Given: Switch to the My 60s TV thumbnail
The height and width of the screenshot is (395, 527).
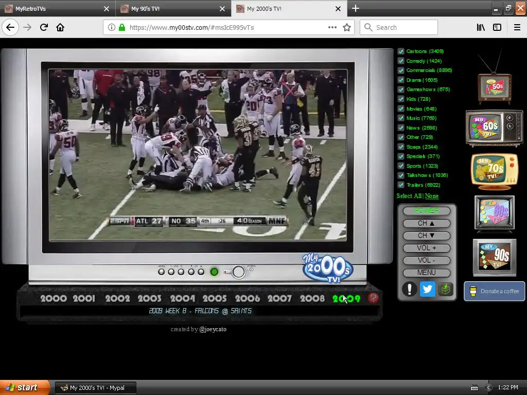Looking at the screenshot, I should point(495,128).
